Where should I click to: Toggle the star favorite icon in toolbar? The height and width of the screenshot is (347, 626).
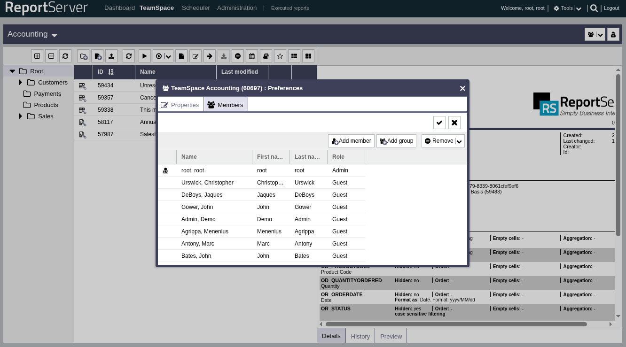pyautogui.click(x=280, y=56)
